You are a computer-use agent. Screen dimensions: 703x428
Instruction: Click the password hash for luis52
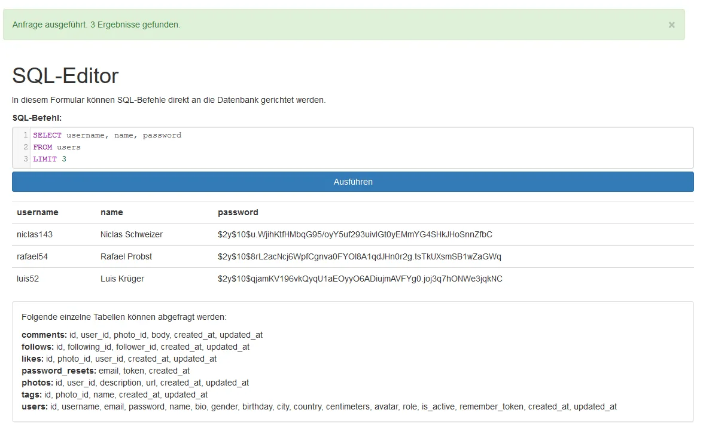(360, 279)
